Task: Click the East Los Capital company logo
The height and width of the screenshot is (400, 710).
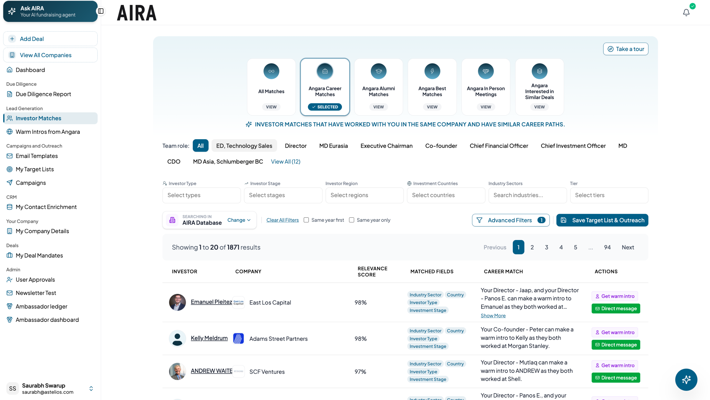Action: click(x=239, y=302)
